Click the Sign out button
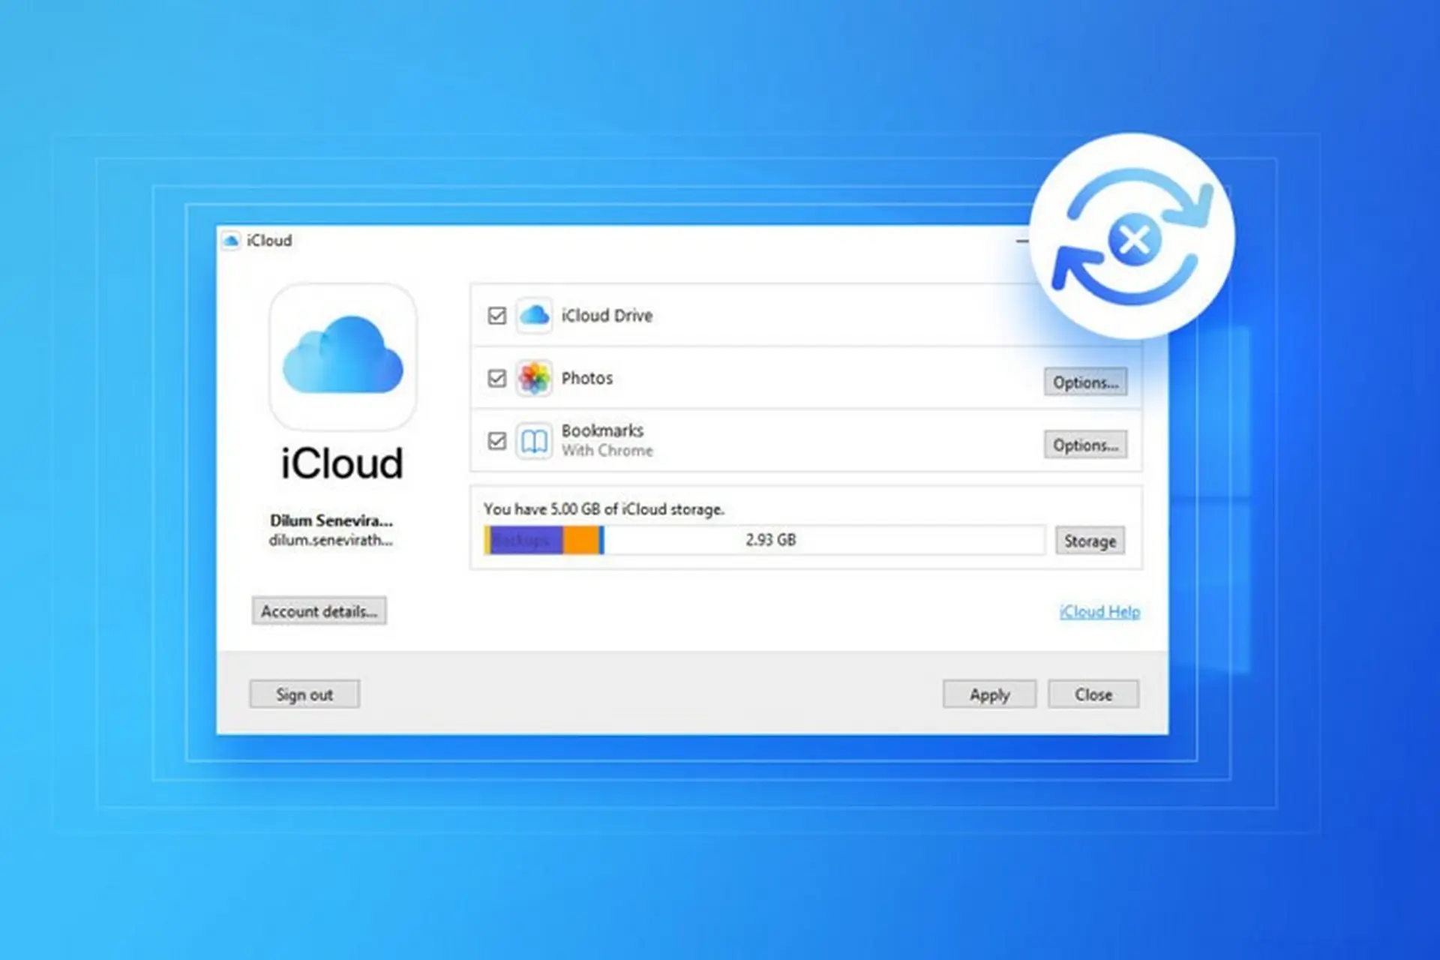Viewport: 1440px width, 960px height. [x=304, y=694]
